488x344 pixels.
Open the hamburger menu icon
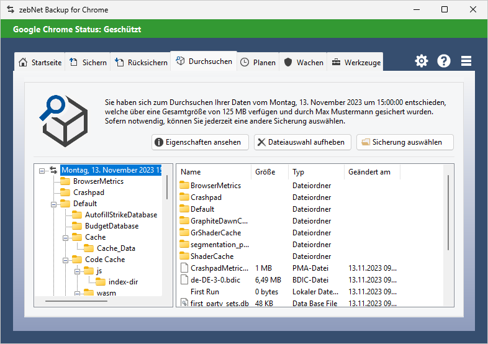(x=466, y=61)
